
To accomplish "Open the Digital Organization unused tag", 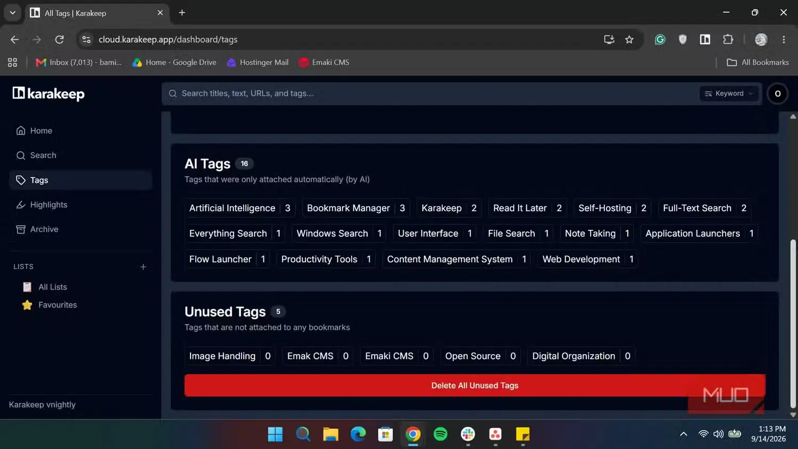I will [581, 356].
